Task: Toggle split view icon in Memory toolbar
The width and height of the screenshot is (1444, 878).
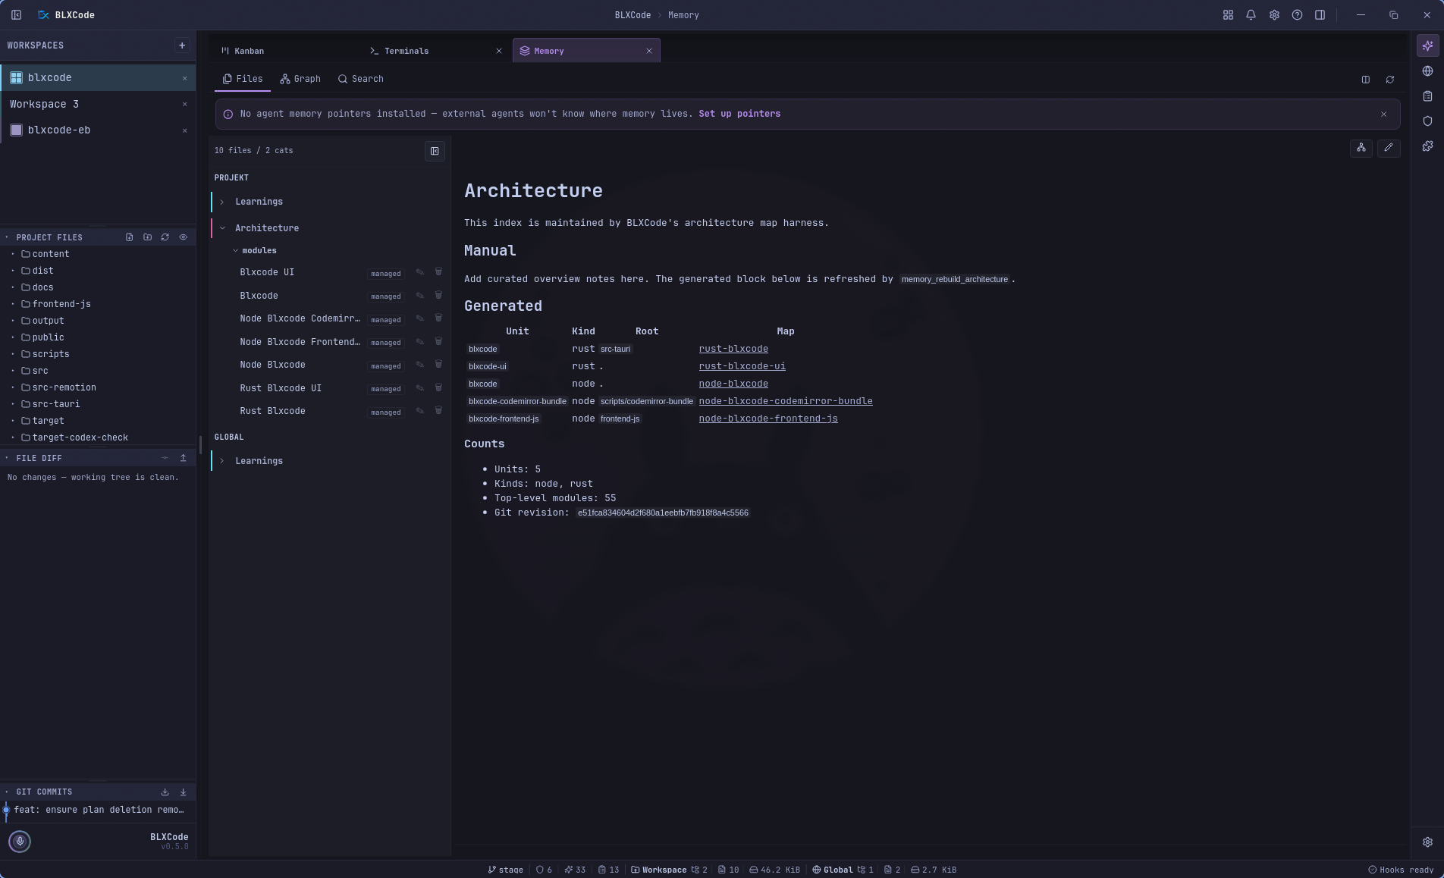Action: pyautogui.click(x=1366, y=80)
